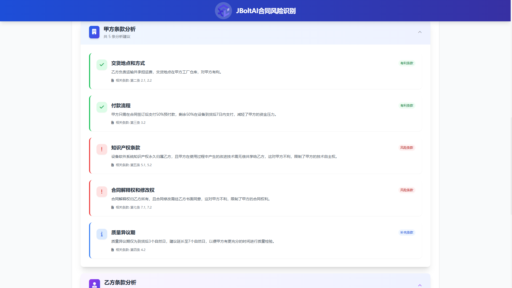Select the 交货地点和方式 card title
512x288 pixels.
(128, 63)
